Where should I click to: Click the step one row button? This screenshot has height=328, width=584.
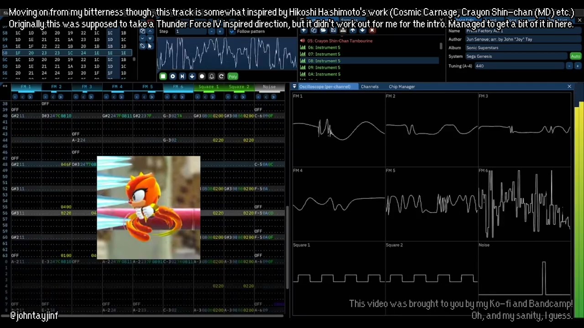point(182,77)
